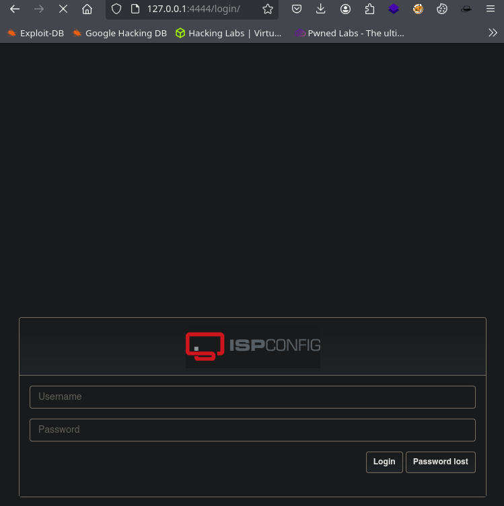504x506 pixels.
Task: Open the extensions puzzle menu
Action: coord(369,9)
